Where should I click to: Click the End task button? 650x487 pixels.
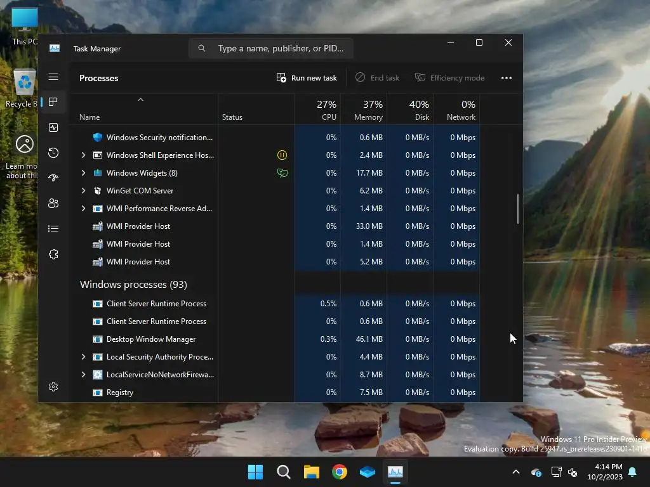(x=378, y=78)
